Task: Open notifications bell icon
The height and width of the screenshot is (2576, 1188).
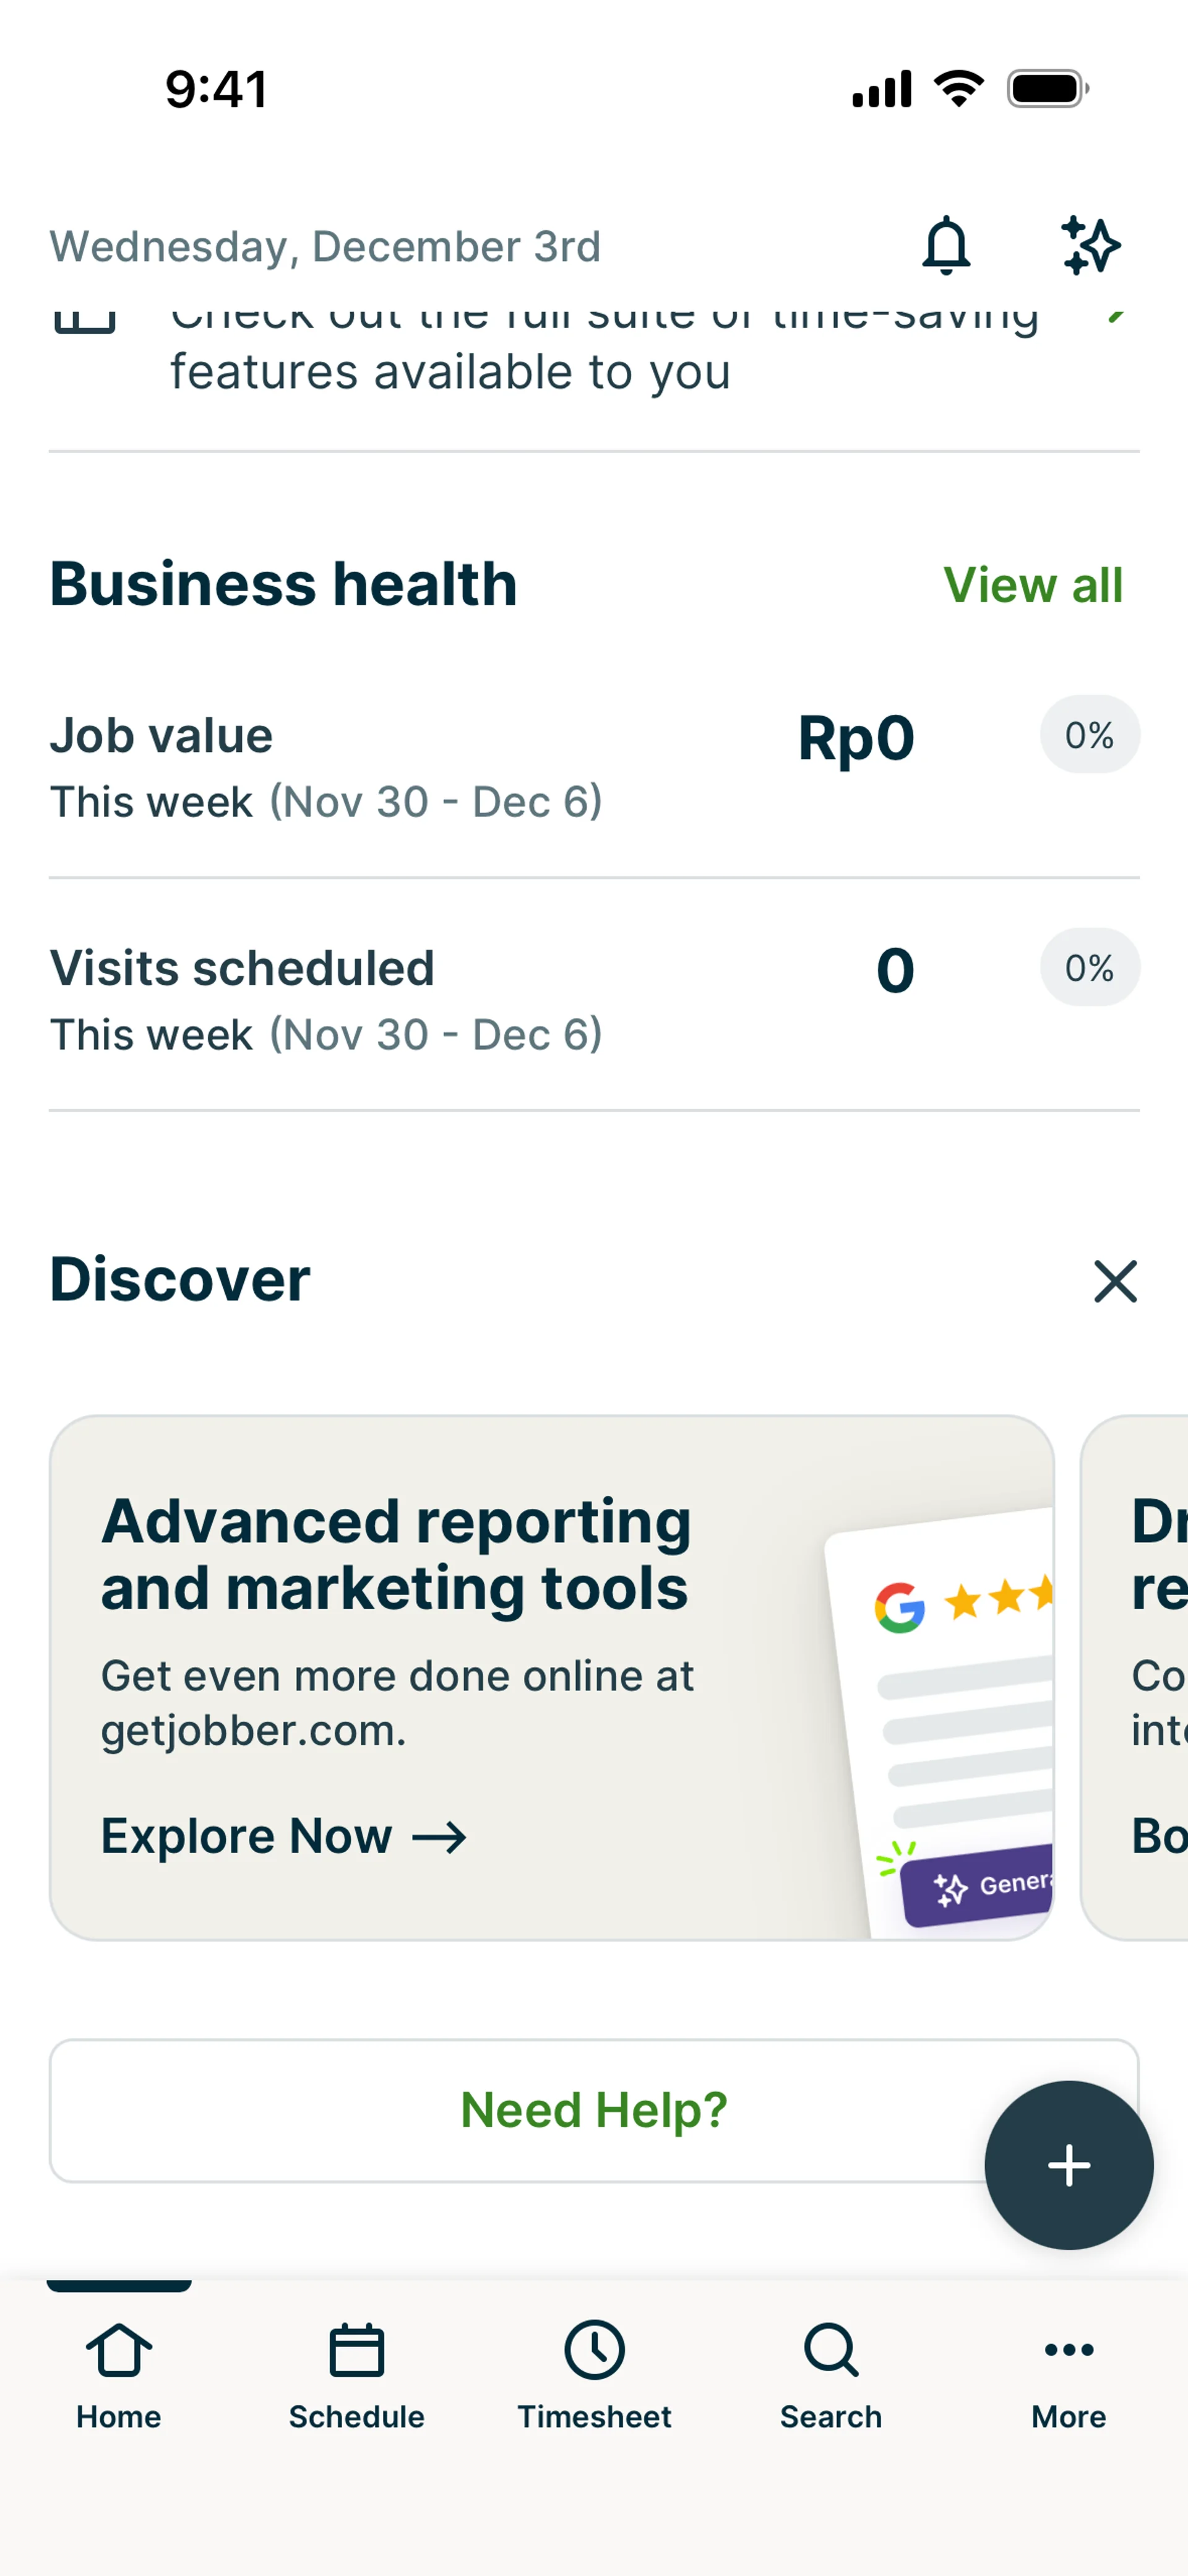Action: click(945, 246)
